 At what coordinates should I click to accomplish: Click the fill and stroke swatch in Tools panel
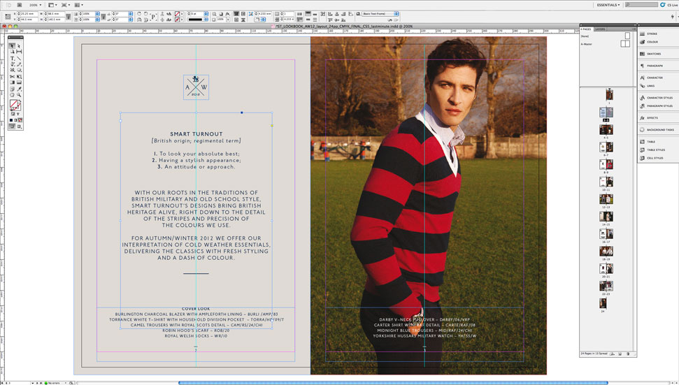pyautogui.click(x=14, y=105)
